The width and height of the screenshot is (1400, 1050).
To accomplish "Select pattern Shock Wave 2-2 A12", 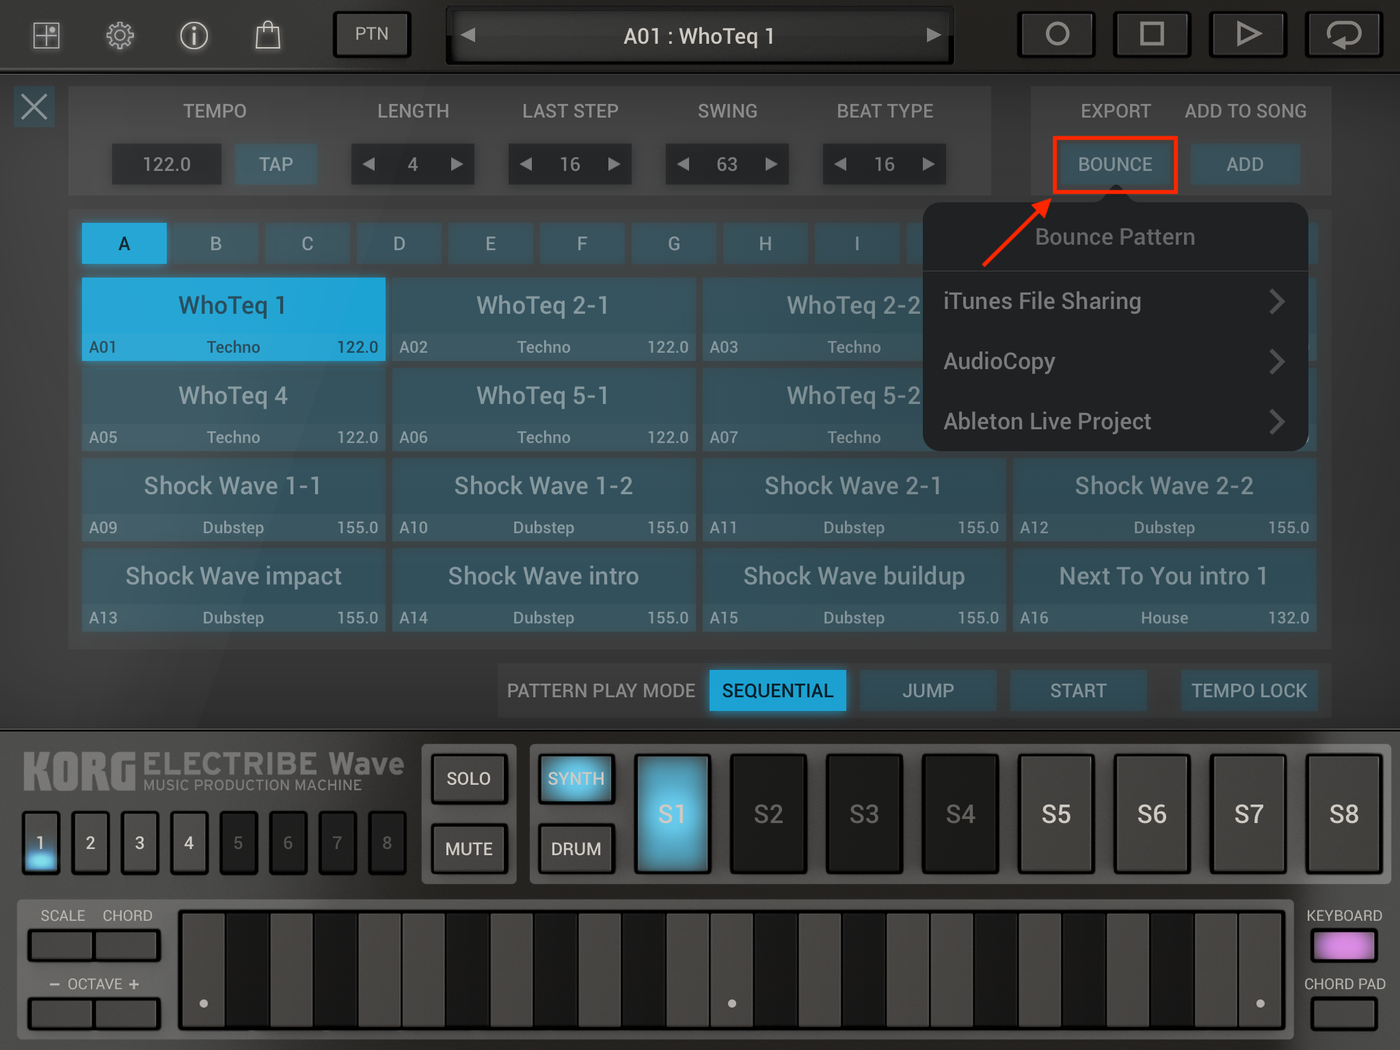I will click(x=1165, y=500).
